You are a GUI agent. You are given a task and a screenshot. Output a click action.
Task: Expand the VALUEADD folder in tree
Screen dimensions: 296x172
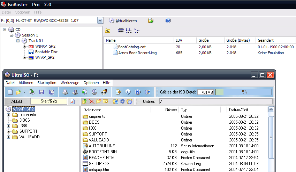click(8, 137)
